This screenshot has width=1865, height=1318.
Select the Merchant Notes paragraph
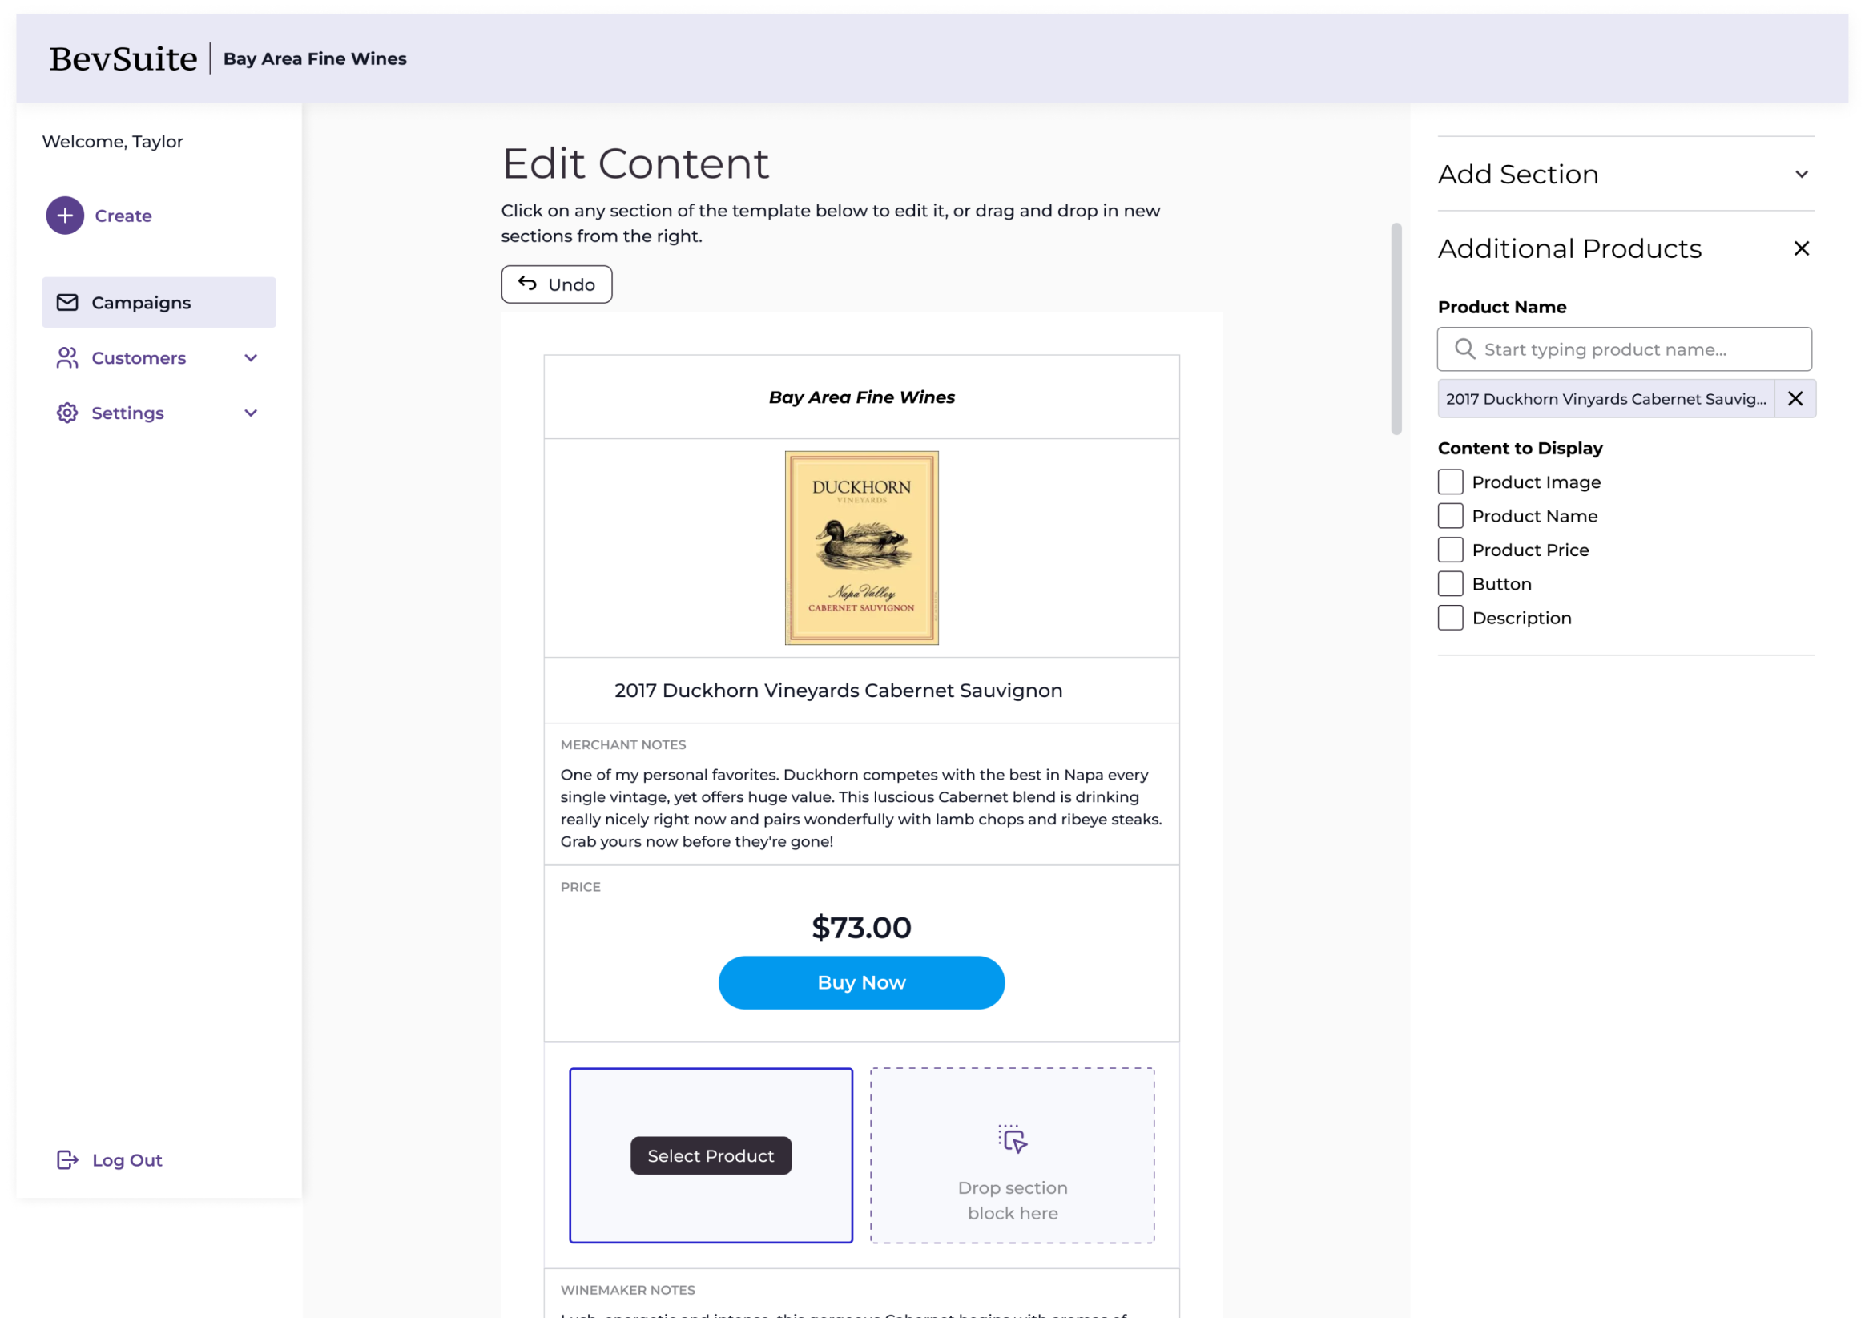coord(862,808)
